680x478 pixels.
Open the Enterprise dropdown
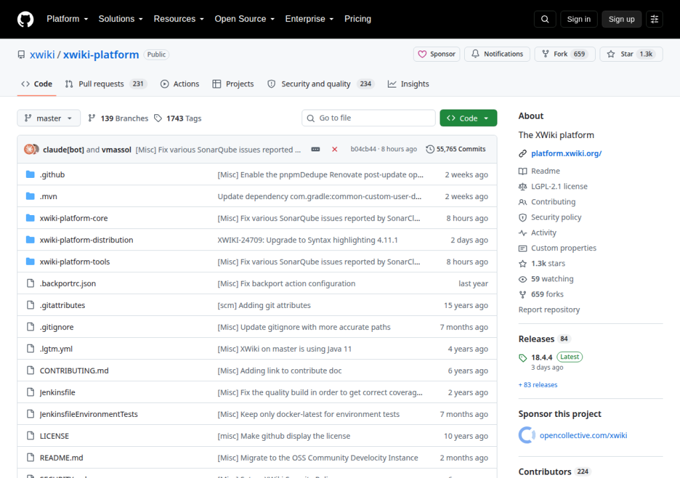309,19
